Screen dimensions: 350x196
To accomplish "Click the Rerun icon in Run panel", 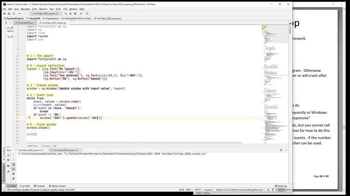I will point(8,155).
